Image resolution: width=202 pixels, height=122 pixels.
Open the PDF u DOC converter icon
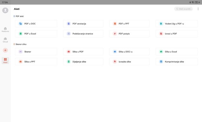click(21, 24)
